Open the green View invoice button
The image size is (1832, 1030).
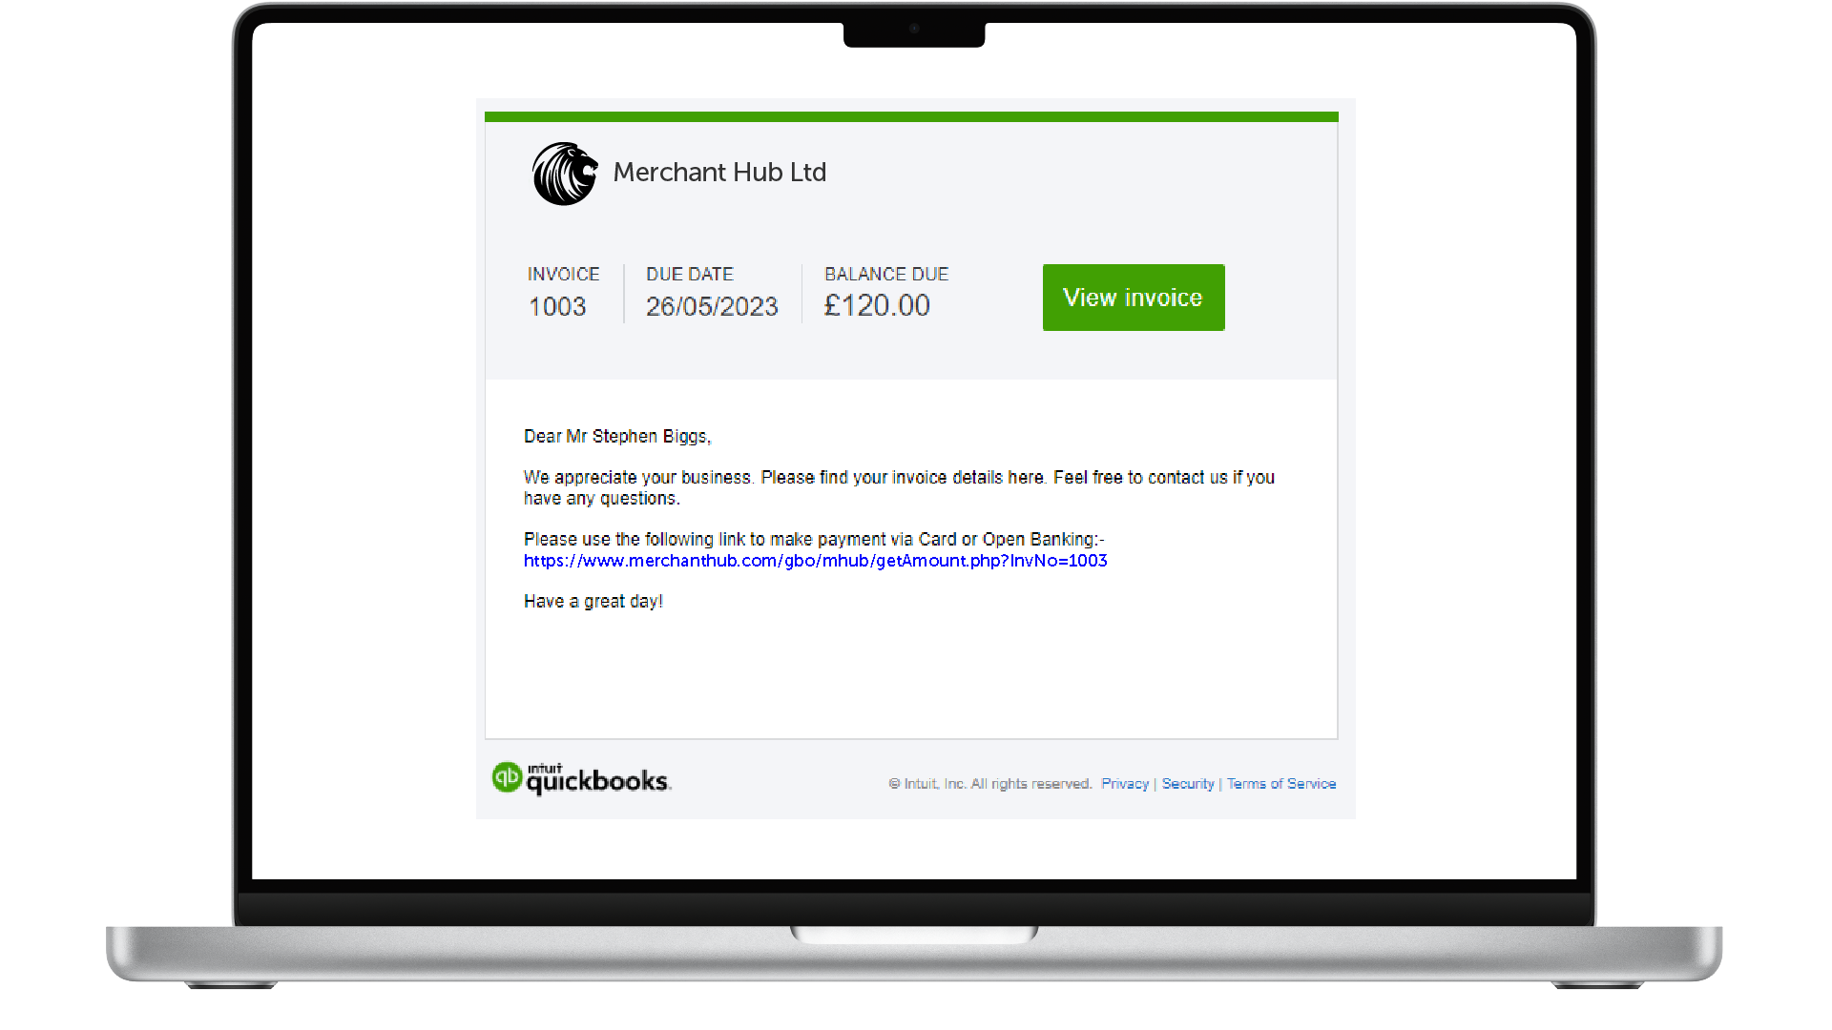pos(1134,298)
